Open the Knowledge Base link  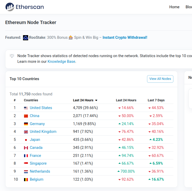61,62
